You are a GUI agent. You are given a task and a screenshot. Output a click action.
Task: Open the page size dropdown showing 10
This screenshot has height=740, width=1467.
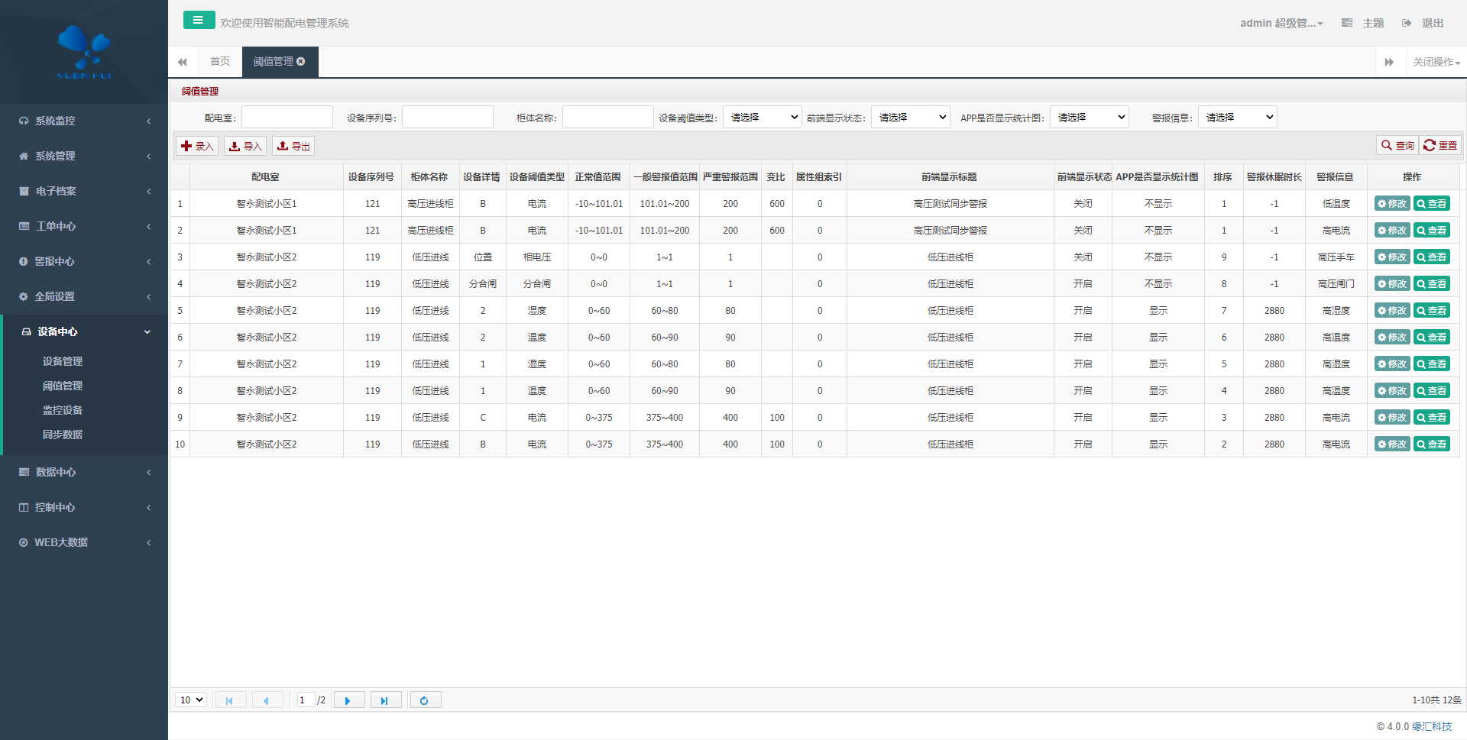tap(191, 700)
